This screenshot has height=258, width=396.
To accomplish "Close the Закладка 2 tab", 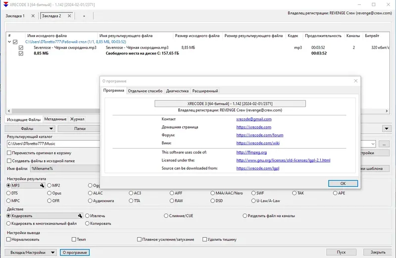I will 69,16.
